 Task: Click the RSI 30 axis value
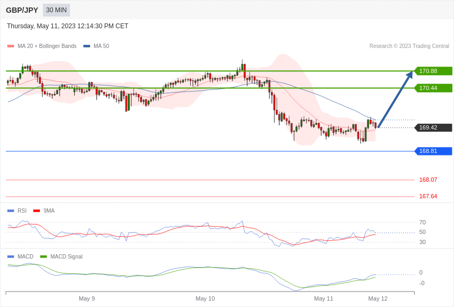tap(422, 242)
